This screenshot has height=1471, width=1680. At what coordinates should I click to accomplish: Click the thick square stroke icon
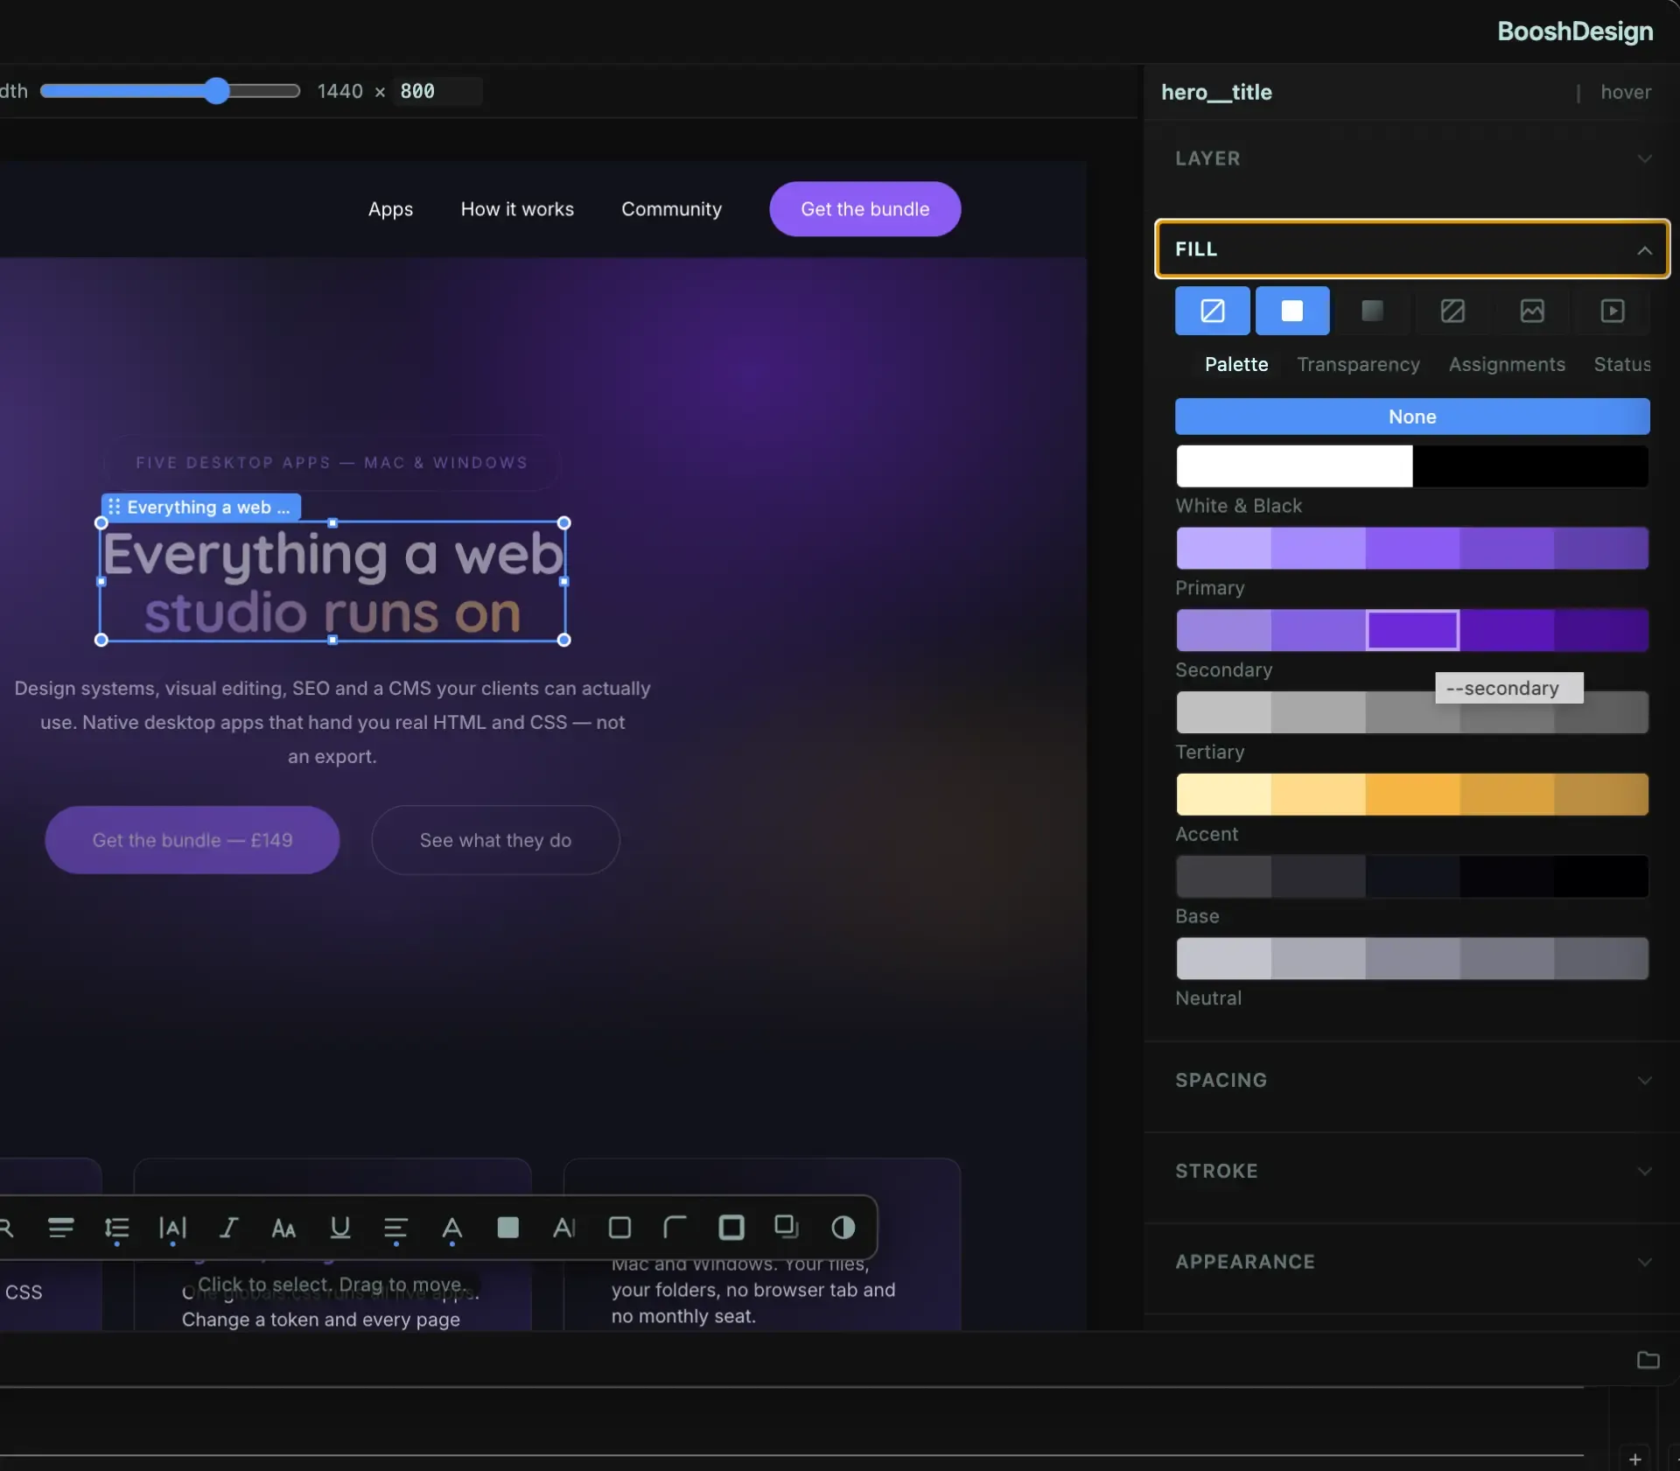pos(731,1228)
